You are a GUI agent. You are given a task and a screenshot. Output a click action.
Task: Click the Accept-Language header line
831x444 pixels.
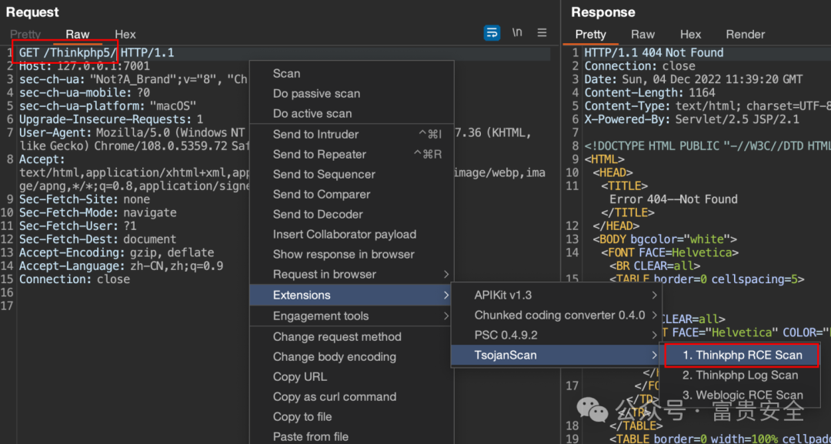point(121,265)
